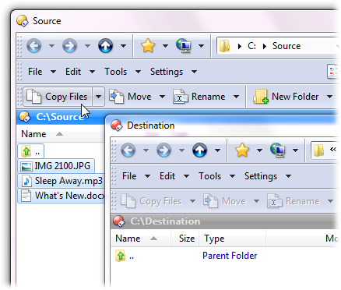
Task: Click view mode icon in Source menu bar
Action: pos(333,72)
